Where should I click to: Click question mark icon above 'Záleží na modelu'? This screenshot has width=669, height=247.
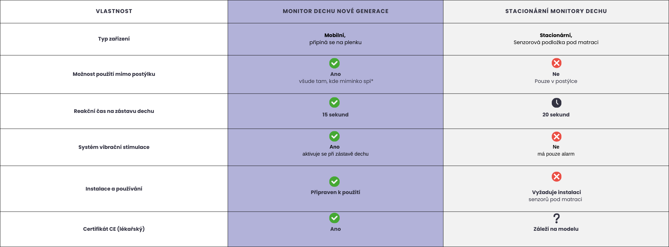556,218
